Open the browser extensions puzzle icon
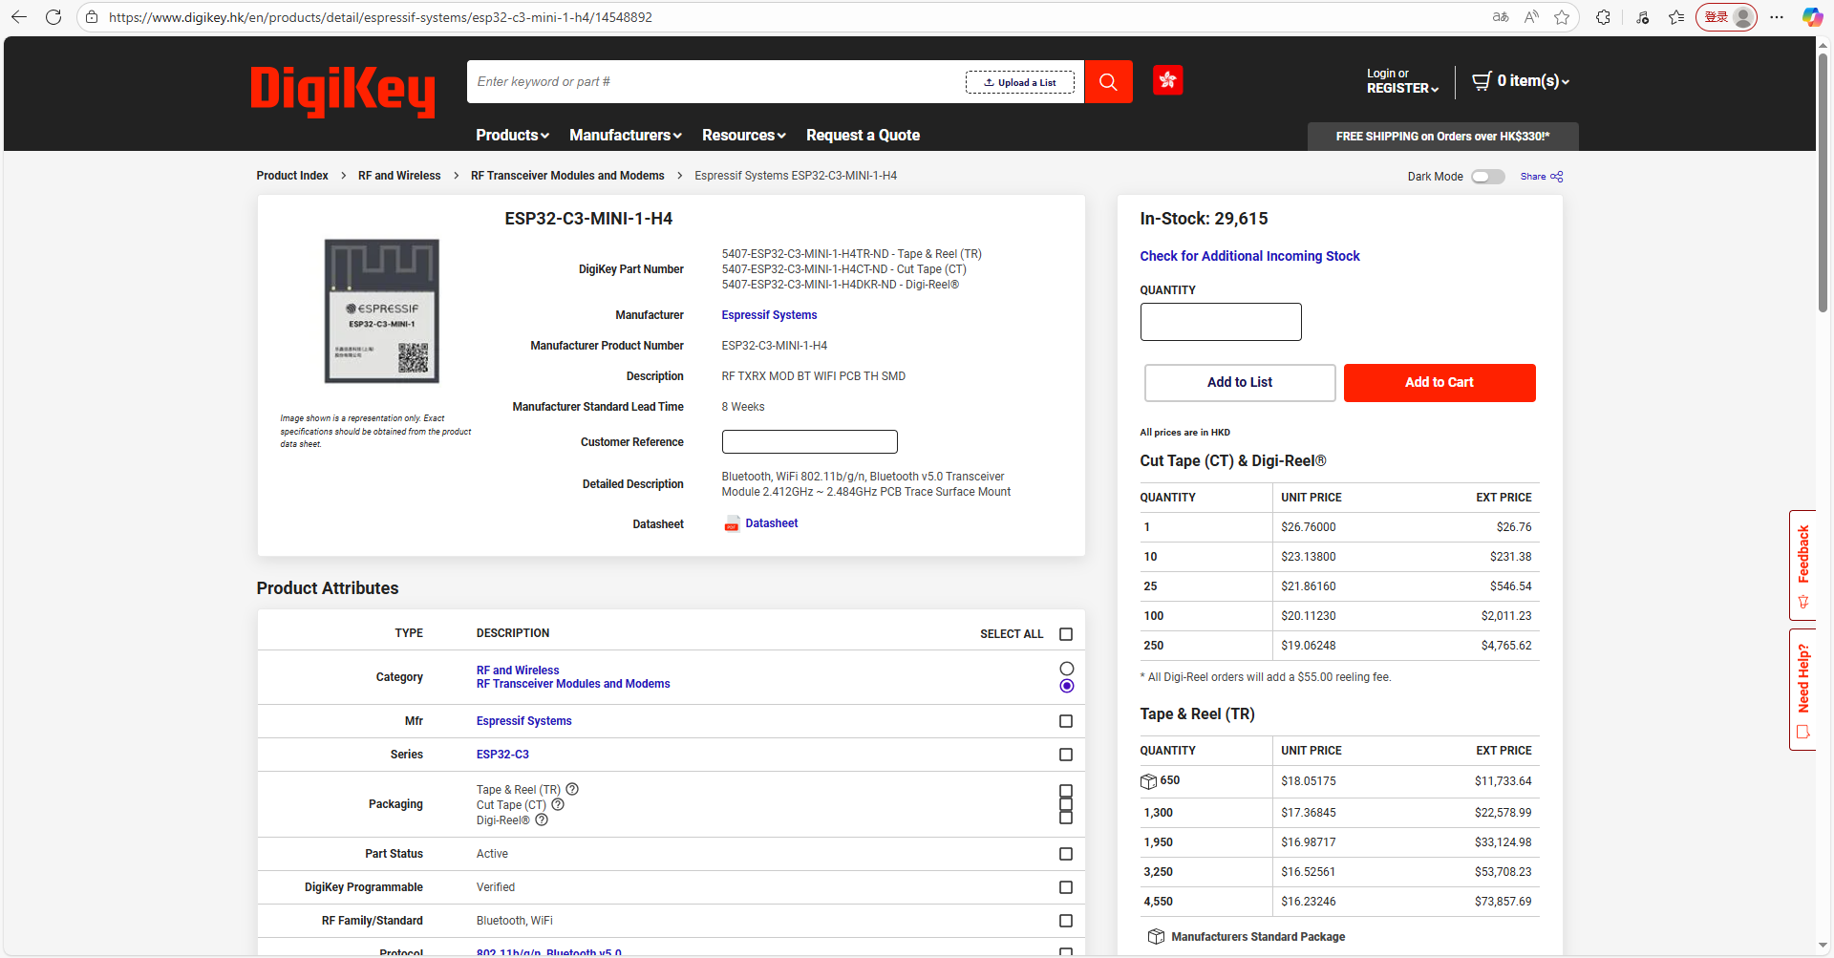 tap(1603, 17)
